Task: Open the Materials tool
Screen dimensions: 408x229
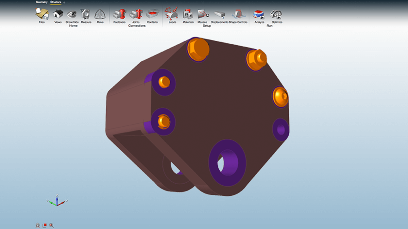Action: 187,15
